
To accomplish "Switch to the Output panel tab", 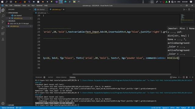I will (x=51, y=77).
